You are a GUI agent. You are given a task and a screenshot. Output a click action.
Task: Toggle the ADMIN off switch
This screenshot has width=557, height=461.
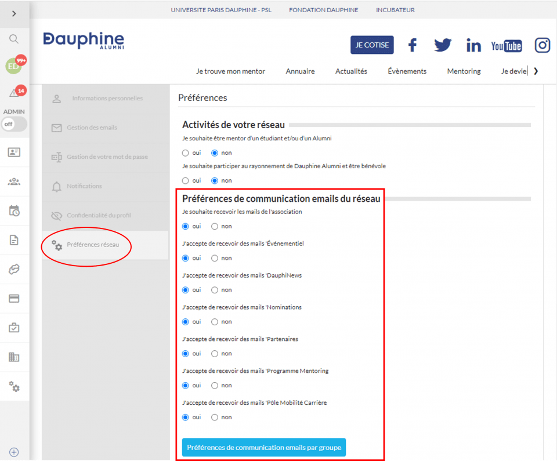click(14, 124)
